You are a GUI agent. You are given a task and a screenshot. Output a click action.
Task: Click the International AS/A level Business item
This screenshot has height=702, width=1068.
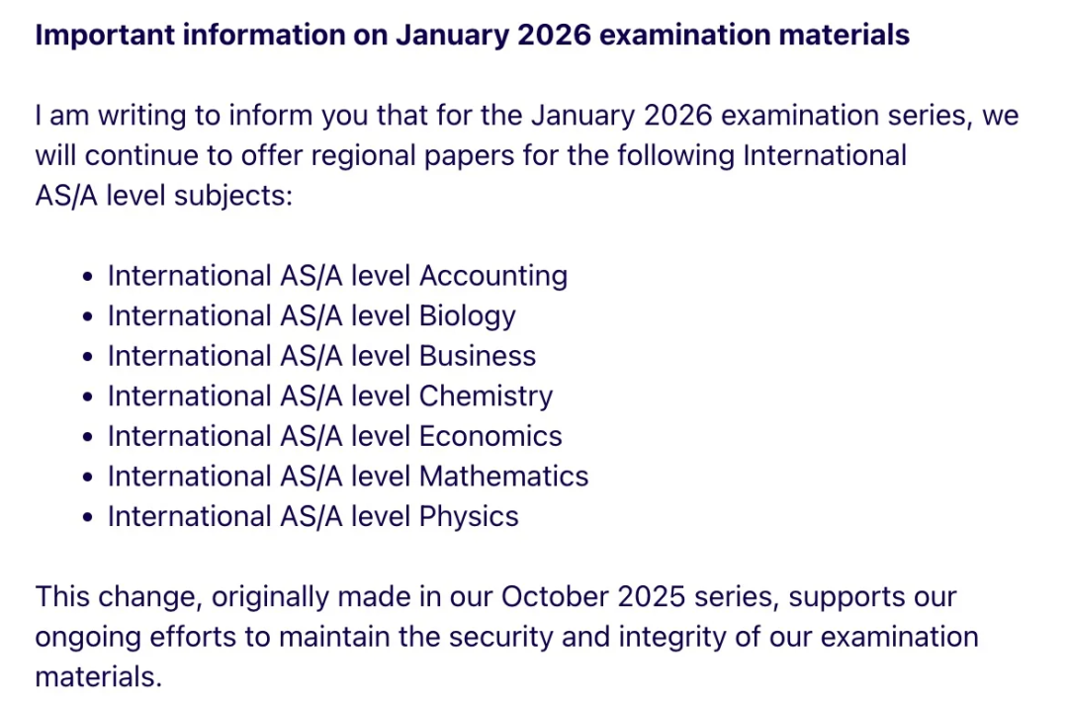(321, 356)
